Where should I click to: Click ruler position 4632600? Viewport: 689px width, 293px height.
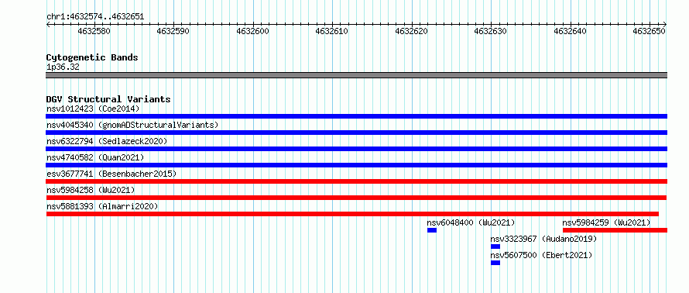(252, 31)
